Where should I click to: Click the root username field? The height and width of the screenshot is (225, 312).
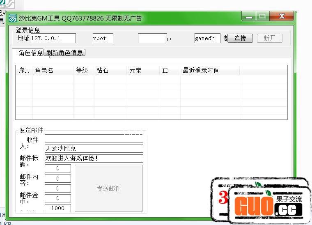point(103,38)
